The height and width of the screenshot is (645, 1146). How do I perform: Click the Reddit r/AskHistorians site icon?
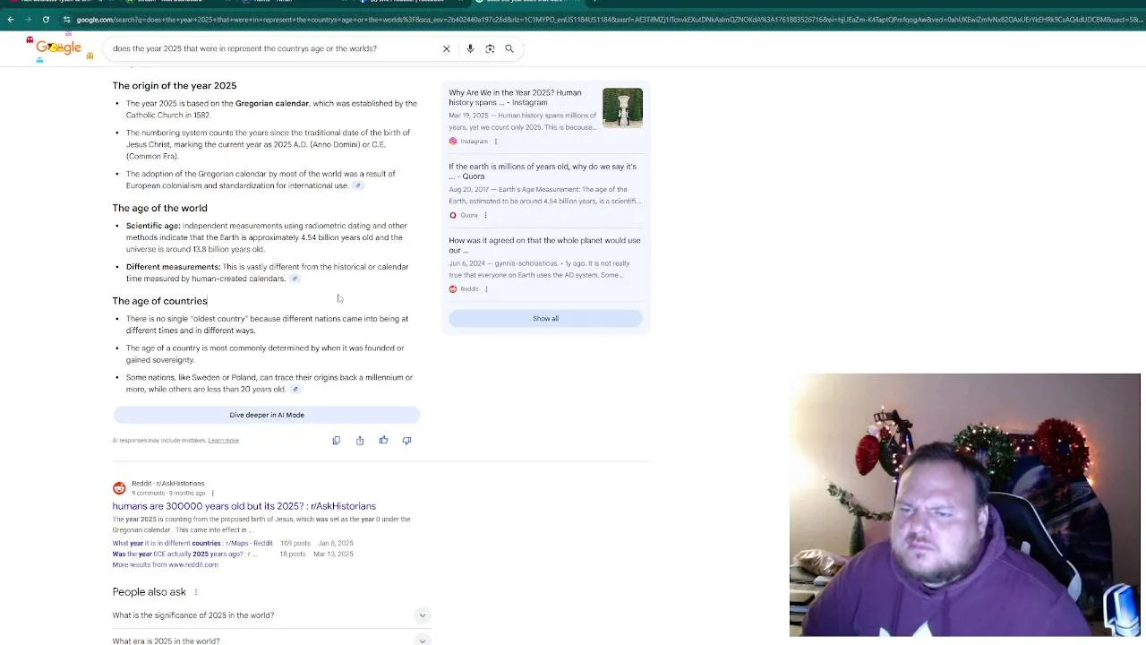(119, 488)
